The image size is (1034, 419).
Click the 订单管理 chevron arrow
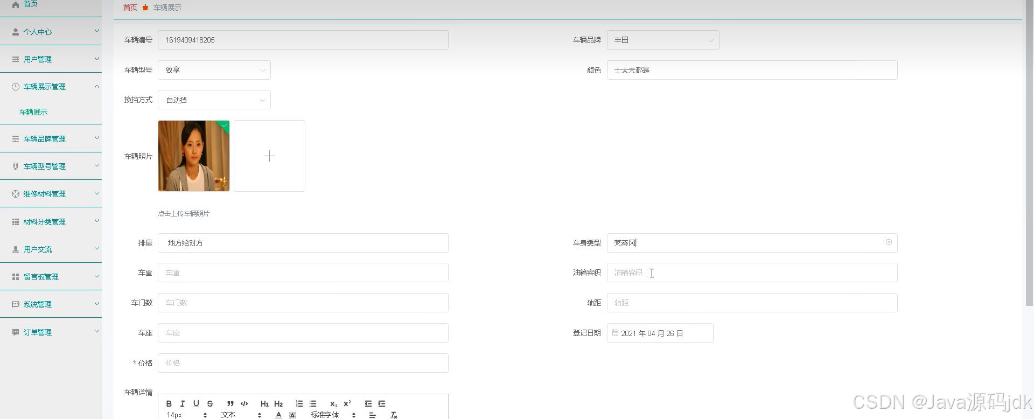click(x=97, y=331)
